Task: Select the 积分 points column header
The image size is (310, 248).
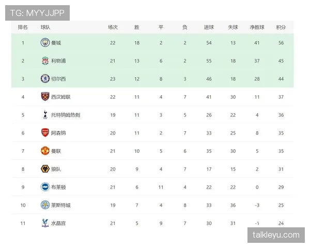Action: coord(281,27)
